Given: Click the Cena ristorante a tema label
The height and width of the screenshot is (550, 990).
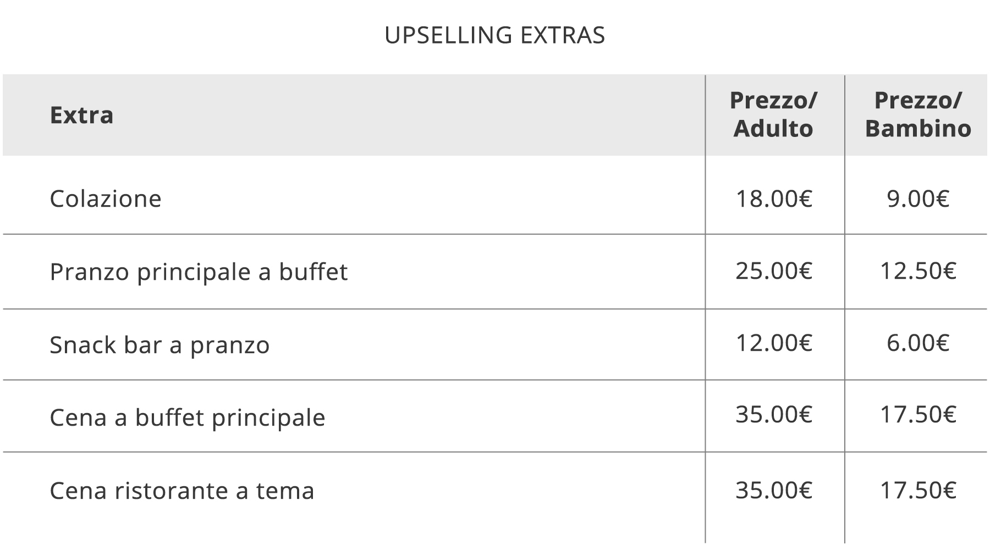Looking at the screenshot, I should [182, 491].
